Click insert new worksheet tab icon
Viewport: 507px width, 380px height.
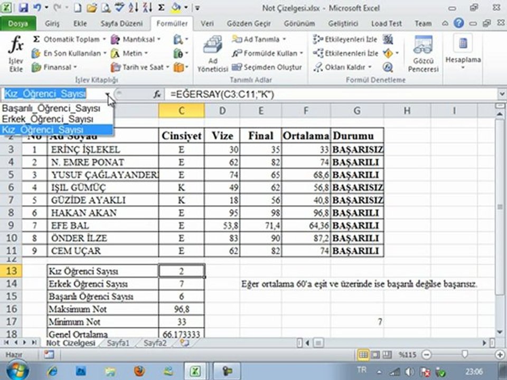(x=185, y=343)
